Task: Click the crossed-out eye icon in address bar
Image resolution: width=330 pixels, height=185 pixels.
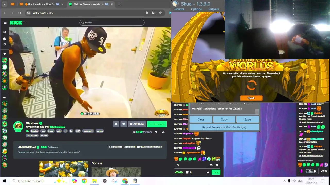Action: [154, 13]
